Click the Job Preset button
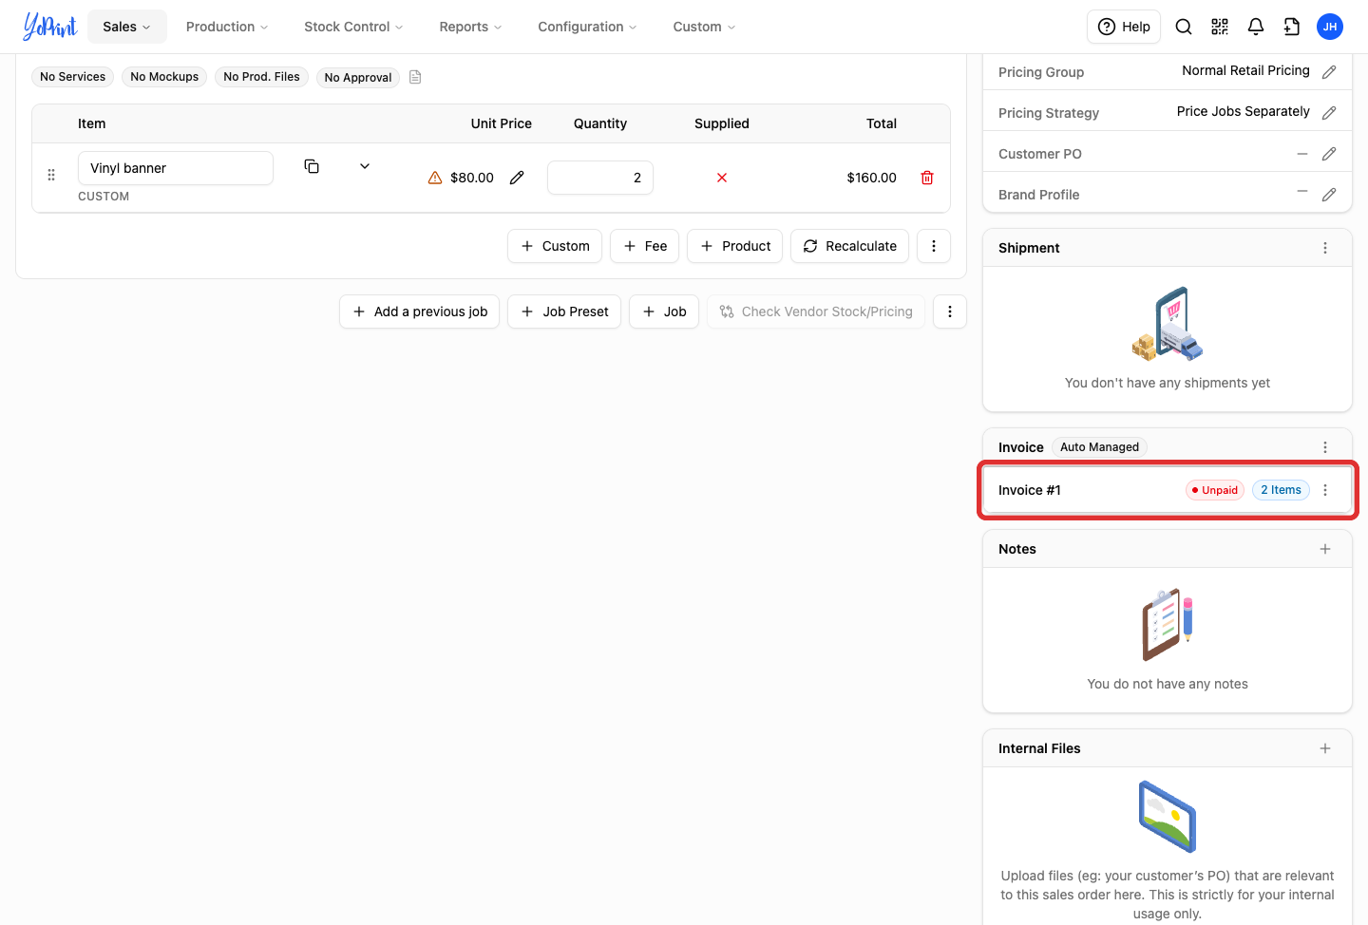Image resolution: width=1368 pixels, height=925 pixels. [564, 311]
